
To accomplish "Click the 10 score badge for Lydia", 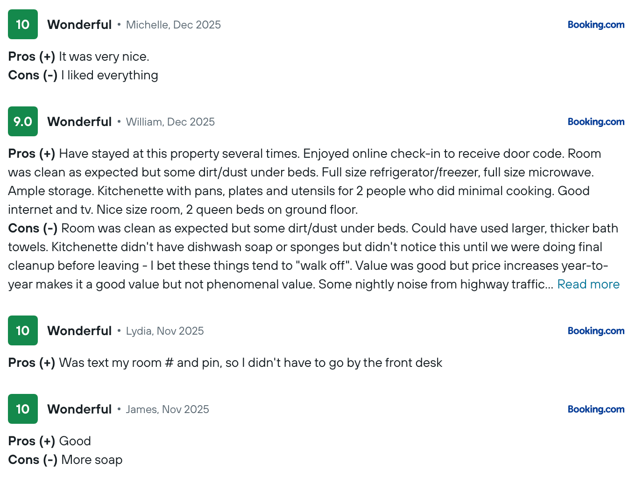I will (x=23, y=330).
